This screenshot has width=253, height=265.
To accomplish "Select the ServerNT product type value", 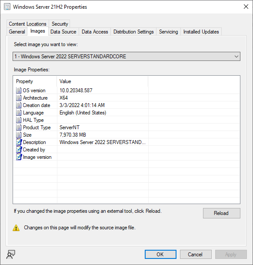I will click(x=70, y=127).
